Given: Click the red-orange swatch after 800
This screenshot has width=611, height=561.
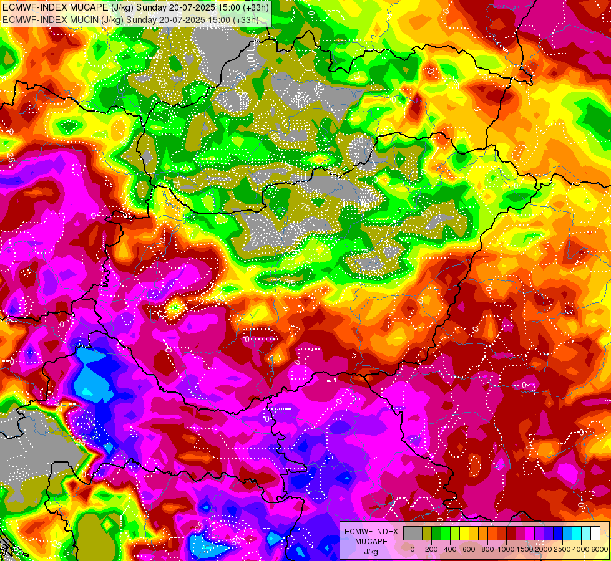Looking at the screenshot, I should 492,534.
